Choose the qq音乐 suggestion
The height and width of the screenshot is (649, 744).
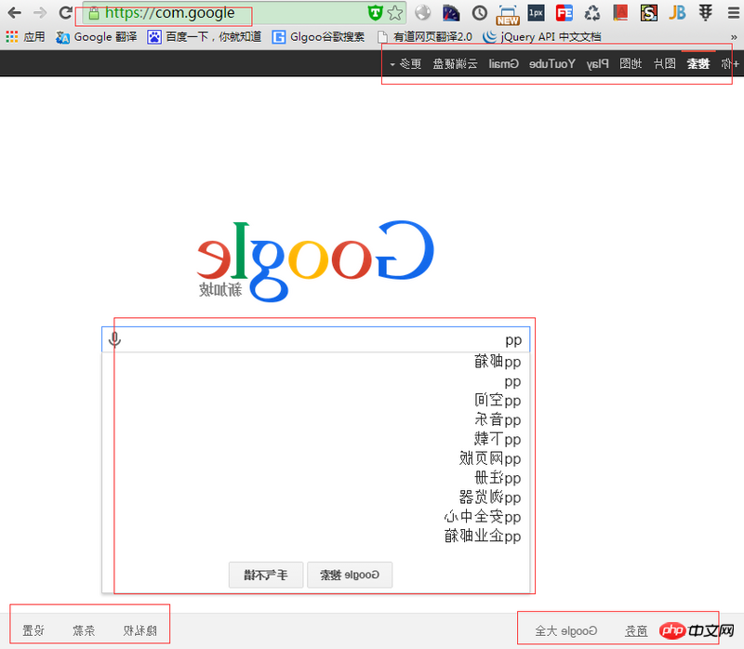pos(498,419)
